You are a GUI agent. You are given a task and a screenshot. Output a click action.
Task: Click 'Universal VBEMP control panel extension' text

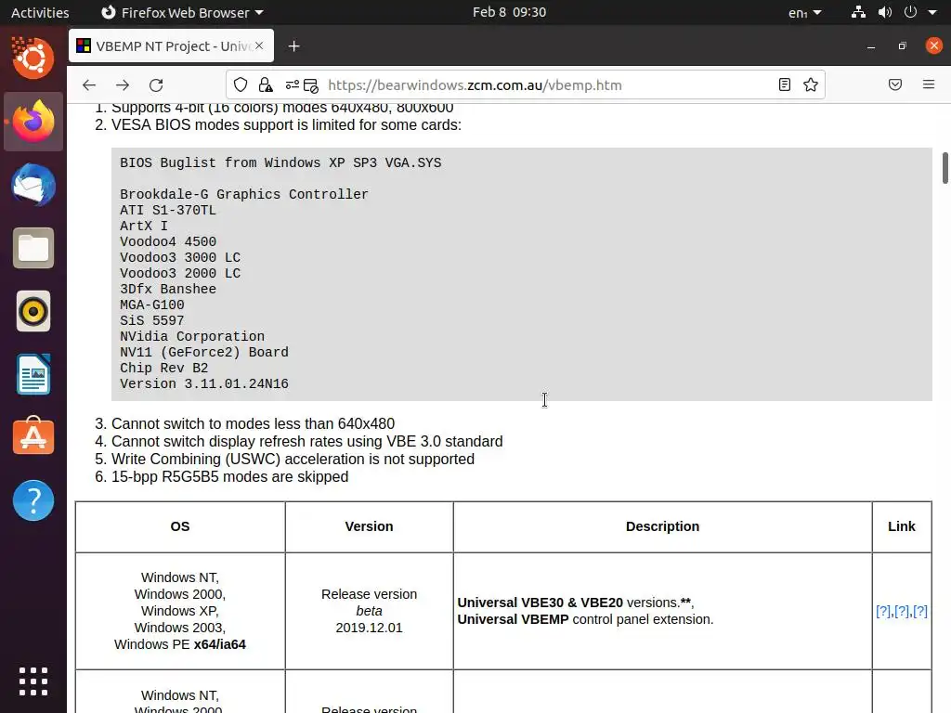(x=585, y=619)
